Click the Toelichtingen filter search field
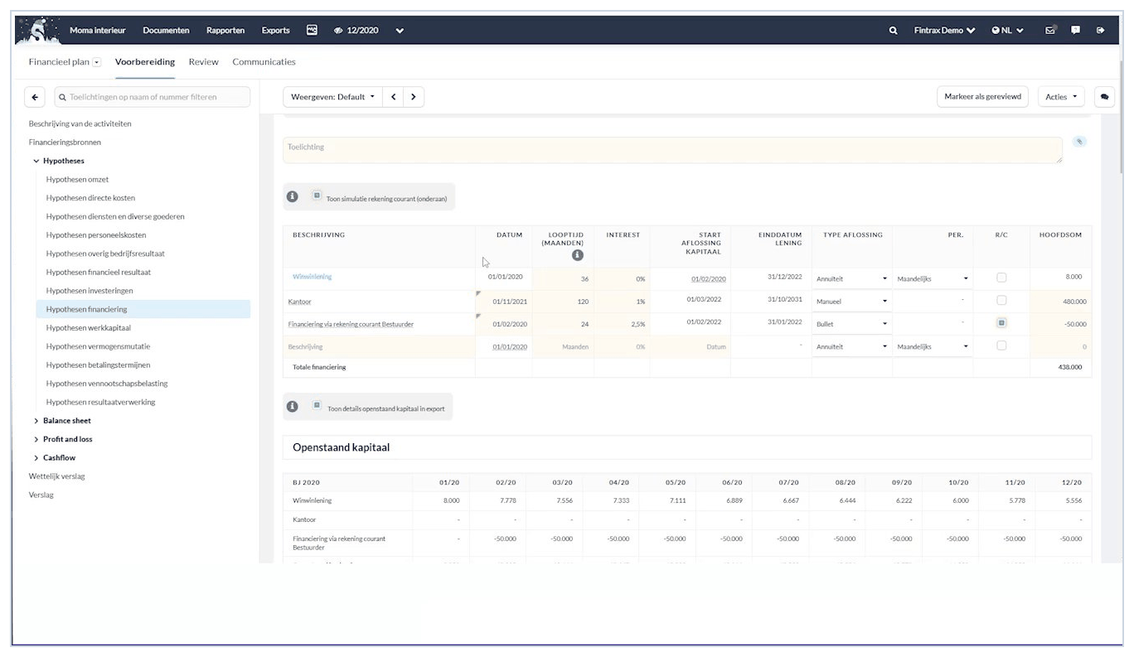1134x657 pixels. (152, 97)
